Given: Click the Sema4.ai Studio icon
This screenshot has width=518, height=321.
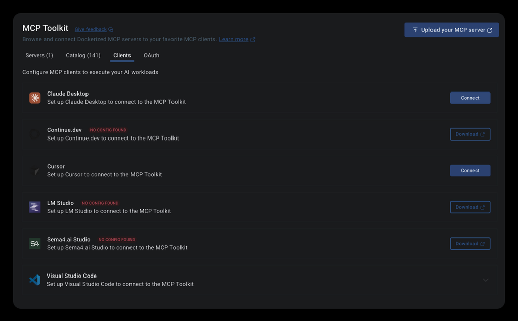Looking at the screenshot, I should pyautogui.click(x=35, y=244).
